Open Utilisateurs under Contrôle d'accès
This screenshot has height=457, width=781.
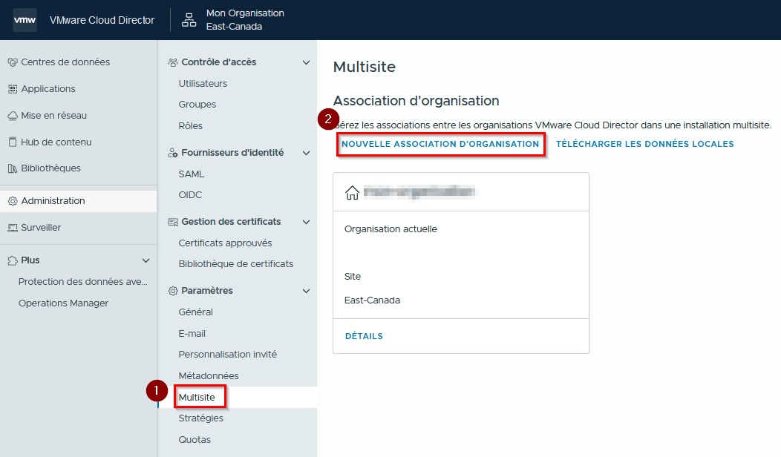point(203,84)
